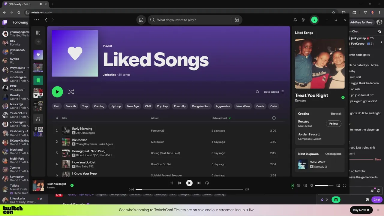
Task: Follow Rexstro artist button
Action: [x=334, y=124]
